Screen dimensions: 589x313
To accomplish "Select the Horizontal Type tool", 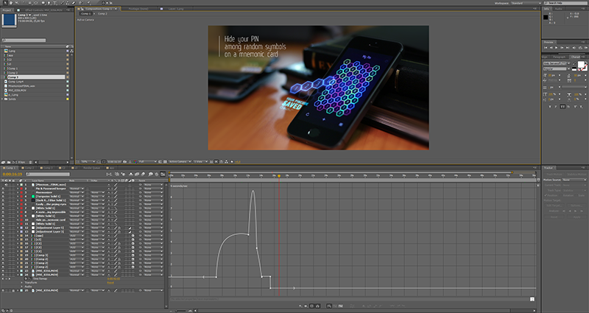I will [54, 3].
